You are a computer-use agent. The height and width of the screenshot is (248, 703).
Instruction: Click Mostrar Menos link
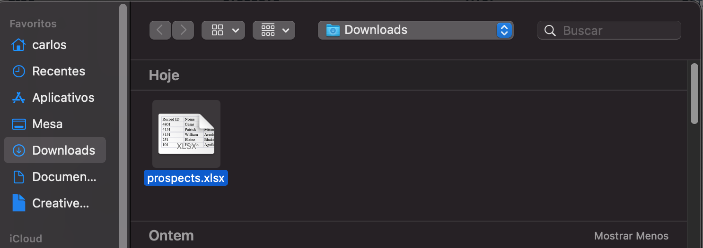point(631,236)
